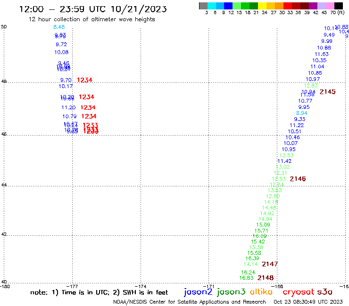
Task: Click the 10.35 wave height value
Action: (319, 60)
